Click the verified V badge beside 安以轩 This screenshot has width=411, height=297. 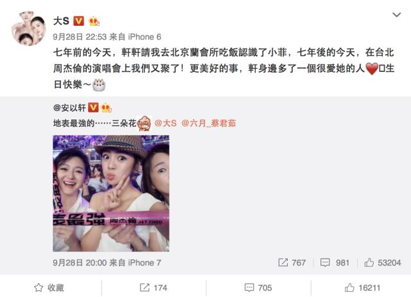click(93, 107)
